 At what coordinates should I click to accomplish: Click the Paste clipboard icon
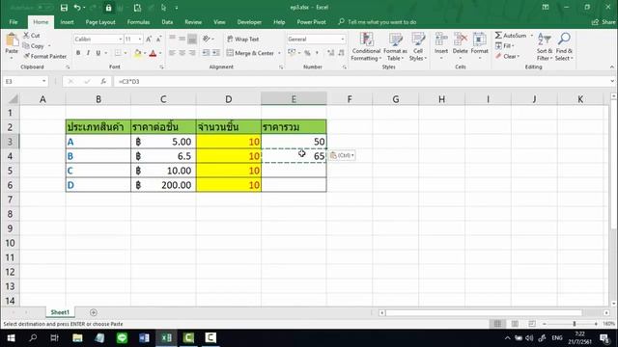pos(12,40)
